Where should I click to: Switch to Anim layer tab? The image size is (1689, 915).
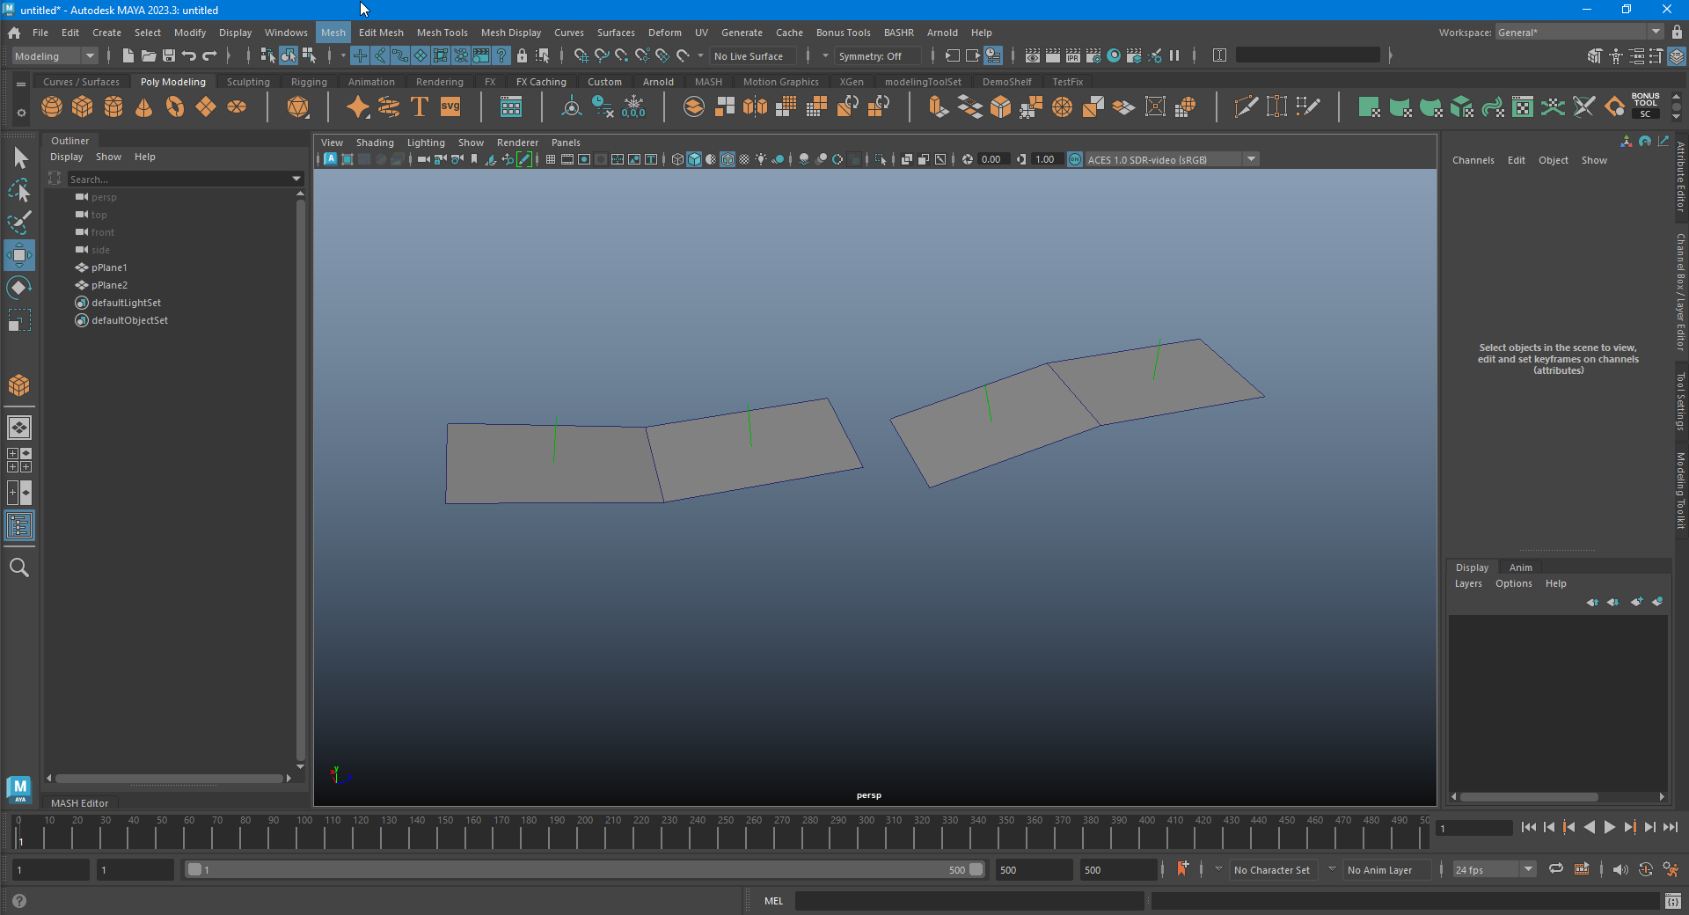pyautogui.click(x=1520, y=567)
